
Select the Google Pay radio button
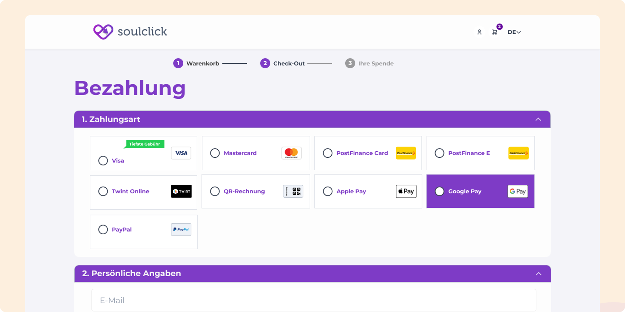(439, 191)
